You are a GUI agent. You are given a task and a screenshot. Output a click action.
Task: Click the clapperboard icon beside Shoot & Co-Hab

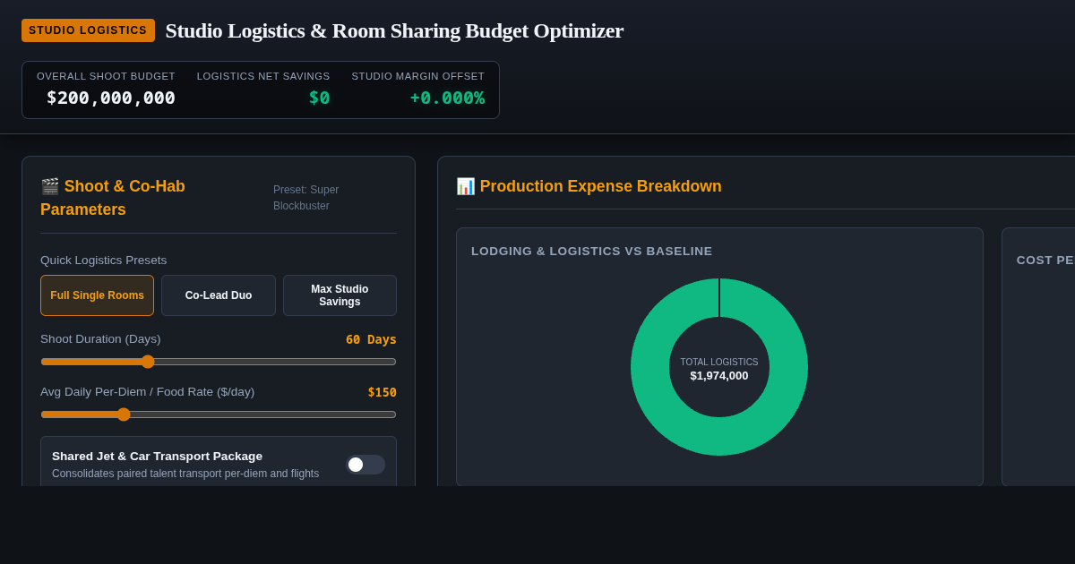tap(50, 186)
